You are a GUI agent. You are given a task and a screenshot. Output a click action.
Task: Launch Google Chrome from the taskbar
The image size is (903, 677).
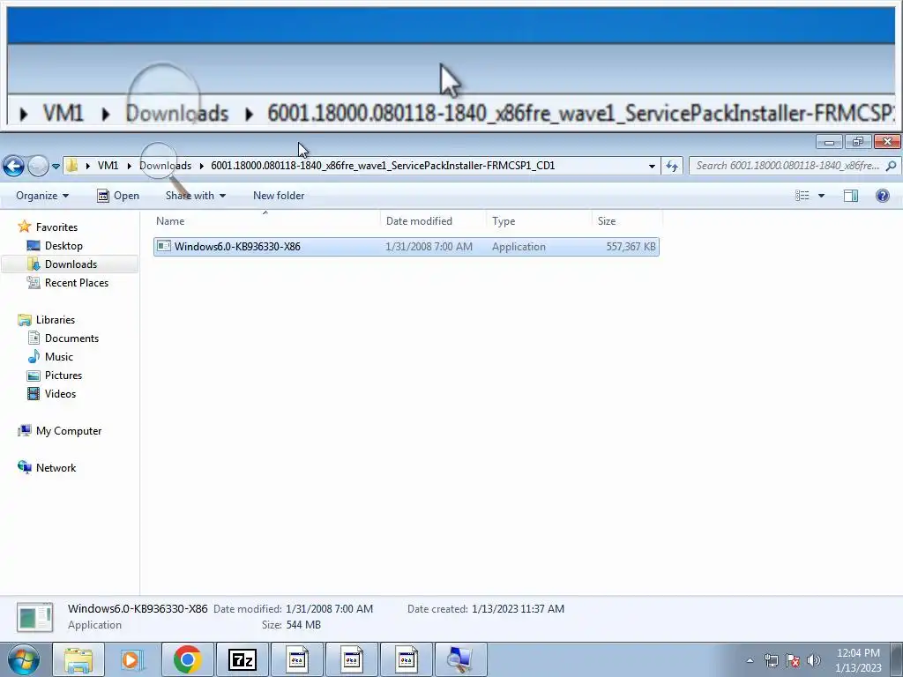pos(187,659)
